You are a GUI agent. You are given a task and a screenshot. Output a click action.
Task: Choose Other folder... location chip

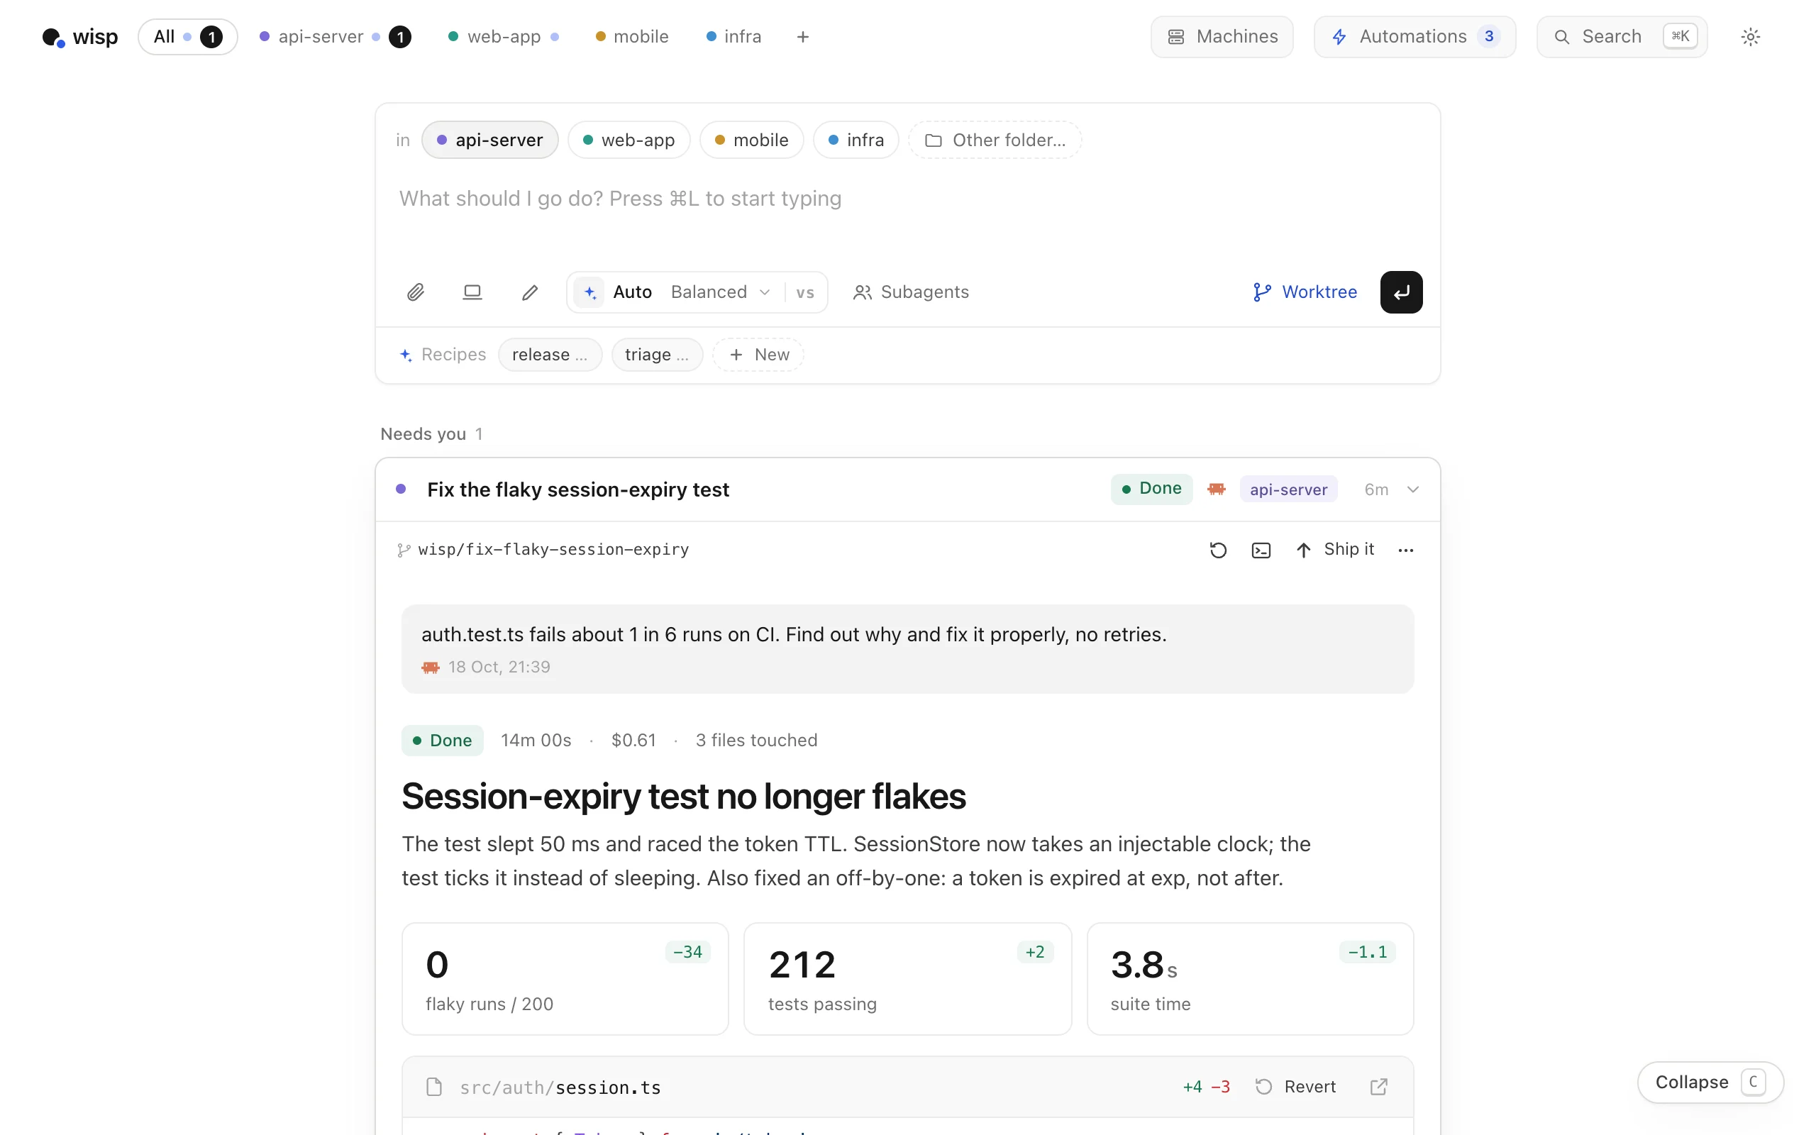pyautogui.click(x=995, y=140)
